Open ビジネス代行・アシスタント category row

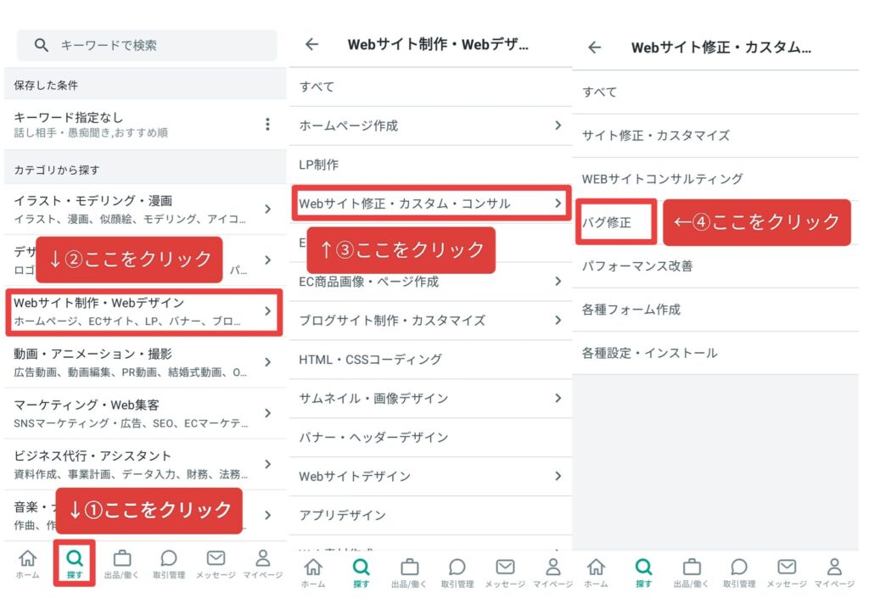[x=145, y=464]
